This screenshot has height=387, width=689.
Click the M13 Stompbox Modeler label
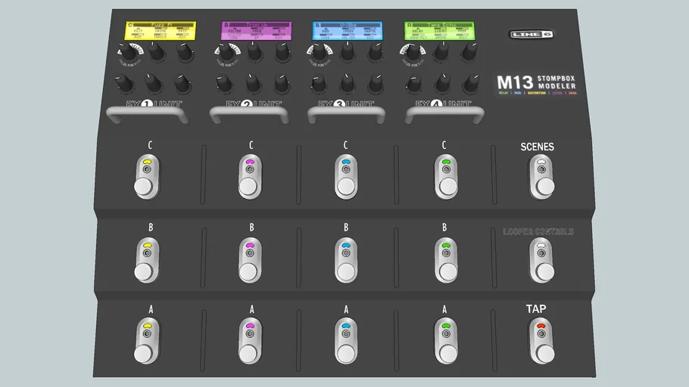coord(537,83)
